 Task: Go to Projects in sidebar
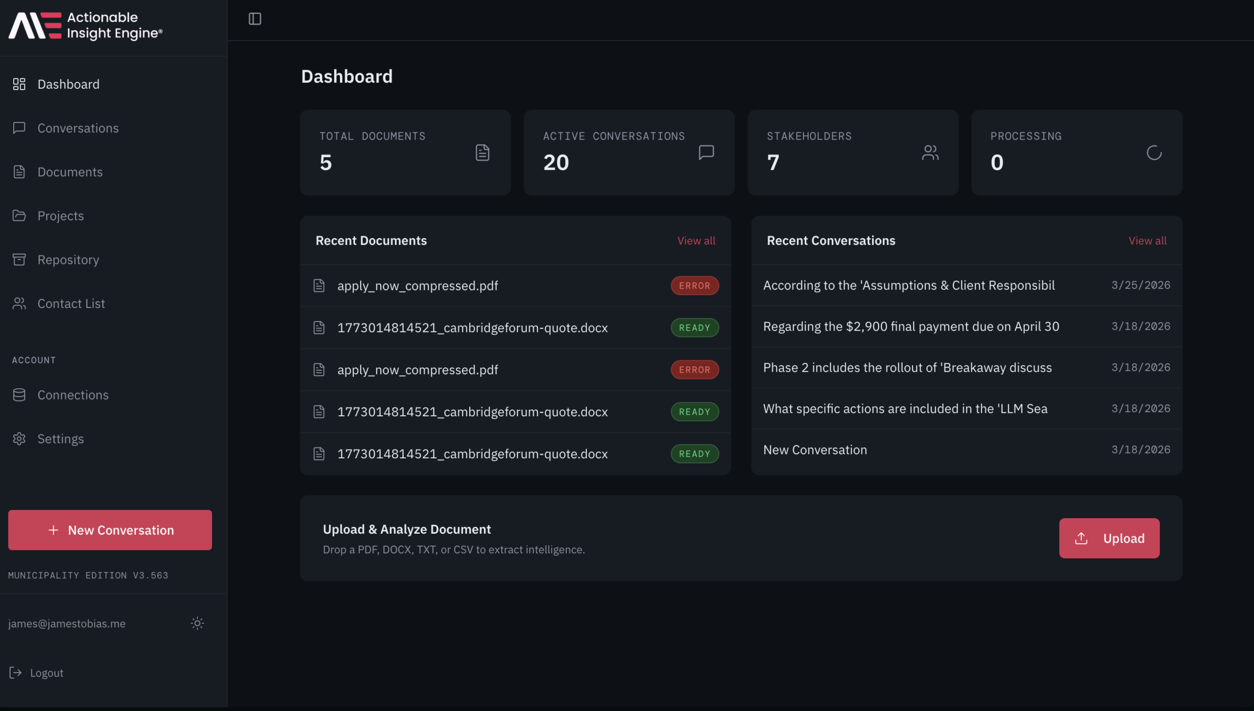[61, 216]
